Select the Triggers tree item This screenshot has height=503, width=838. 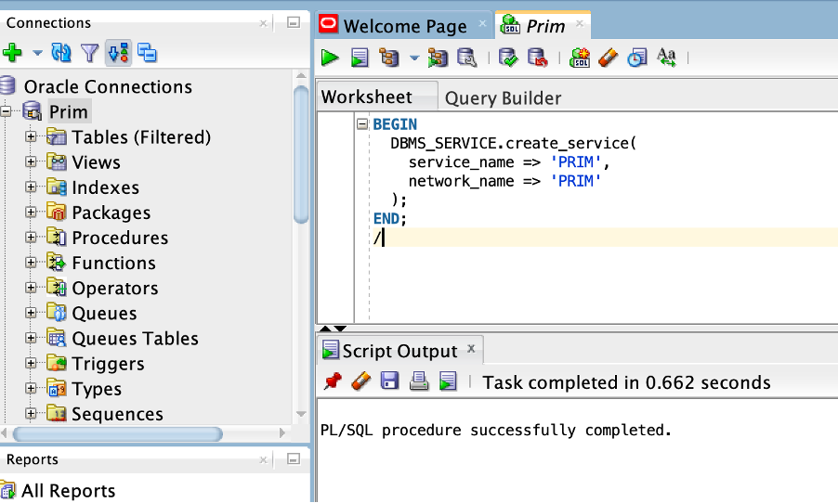(x=108, y=364)
